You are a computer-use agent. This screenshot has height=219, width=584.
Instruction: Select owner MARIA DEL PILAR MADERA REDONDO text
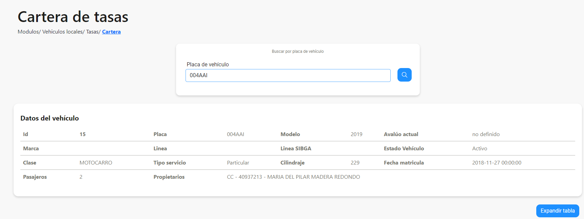313,177
